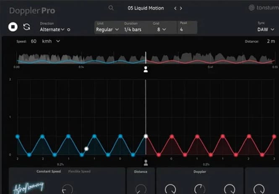Screen dimensions: 279x194
Task: Click the listener icon below the waveform
Action: (x=146, y=69)
